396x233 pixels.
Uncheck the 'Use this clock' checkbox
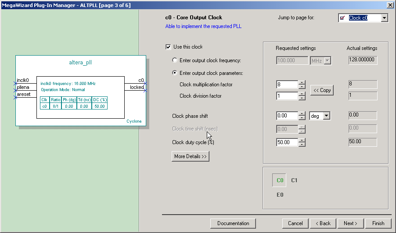(x=168, y=47)
